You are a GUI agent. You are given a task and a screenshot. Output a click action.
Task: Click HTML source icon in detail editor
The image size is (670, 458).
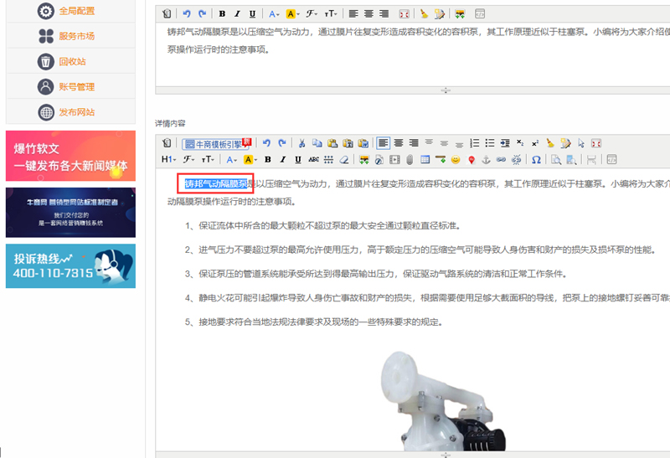[x=611, y=159]
